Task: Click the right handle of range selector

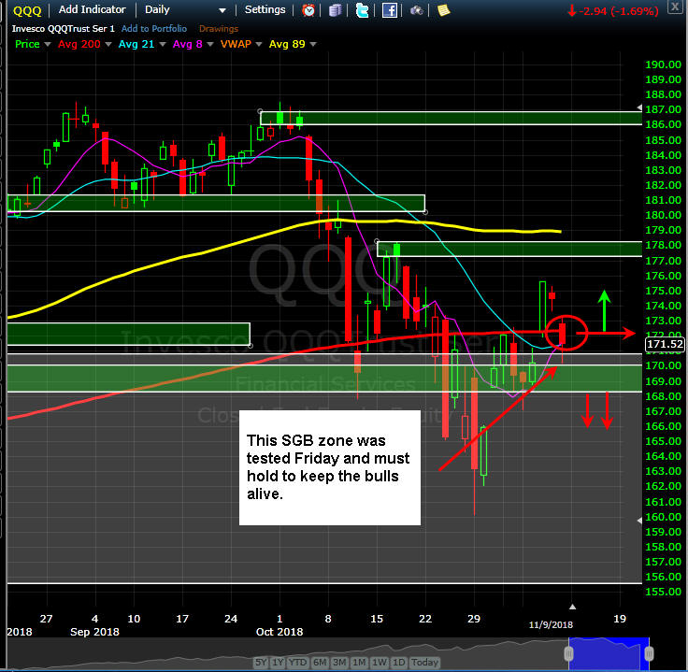Action: point(649,653)
